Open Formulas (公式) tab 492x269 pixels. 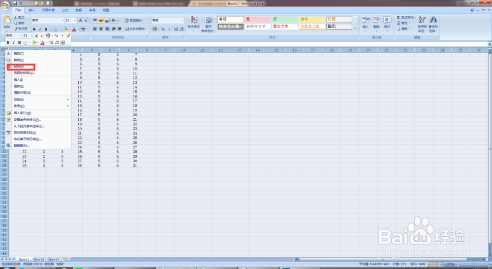coord(65,10)
